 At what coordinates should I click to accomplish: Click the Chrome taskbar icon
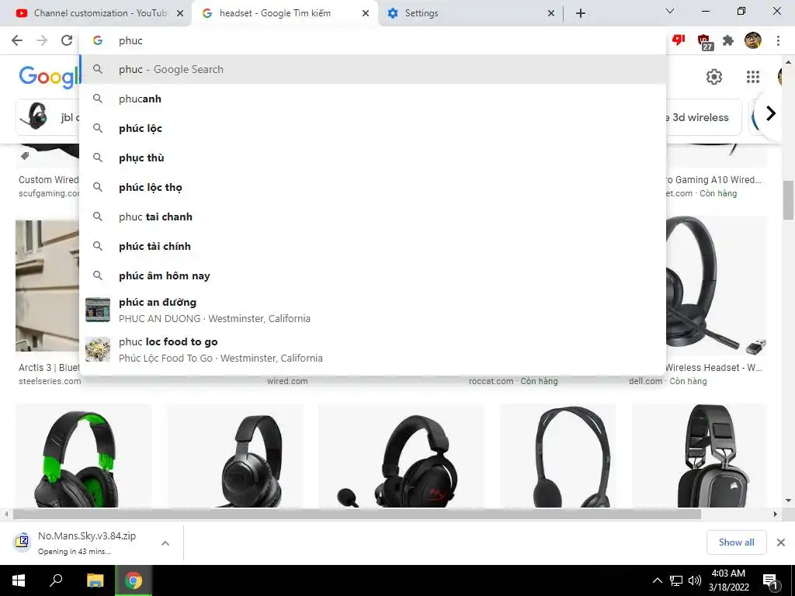(x=134, y=580)
